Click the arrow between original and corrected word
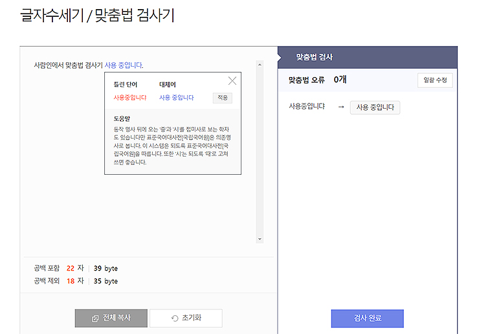The height and width of the screenshot is (334, 479). coord(341,107)
